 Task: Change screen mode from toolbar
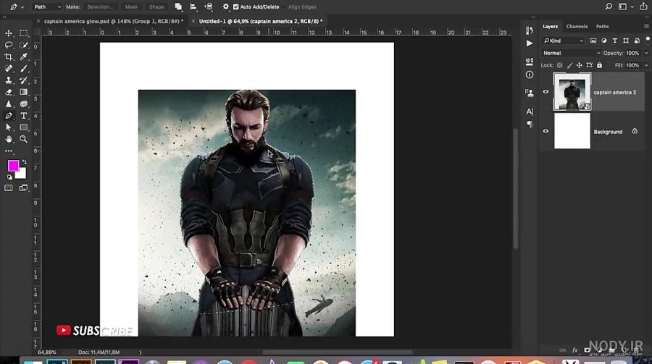click(x=24, y=188)
